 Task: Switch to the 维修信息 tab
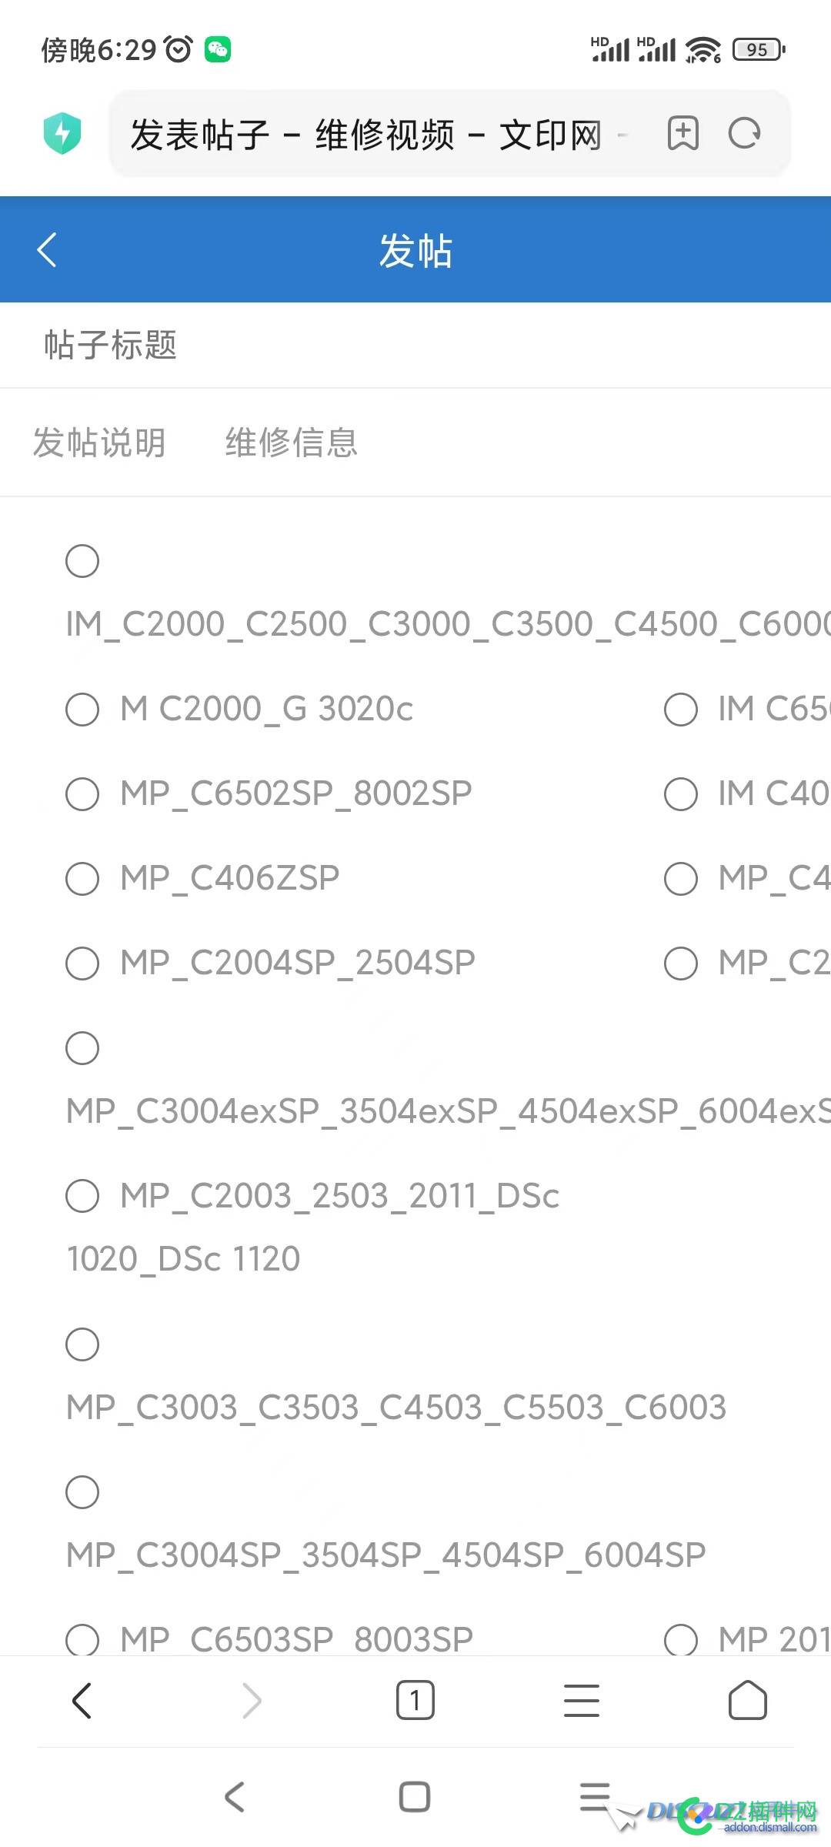(292, 443)
